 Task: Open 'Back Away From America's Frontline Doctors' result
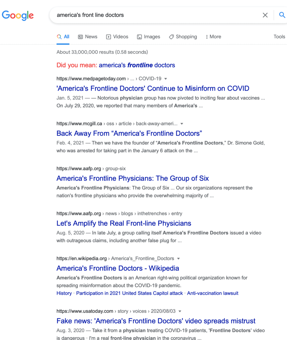coord(129,133)
